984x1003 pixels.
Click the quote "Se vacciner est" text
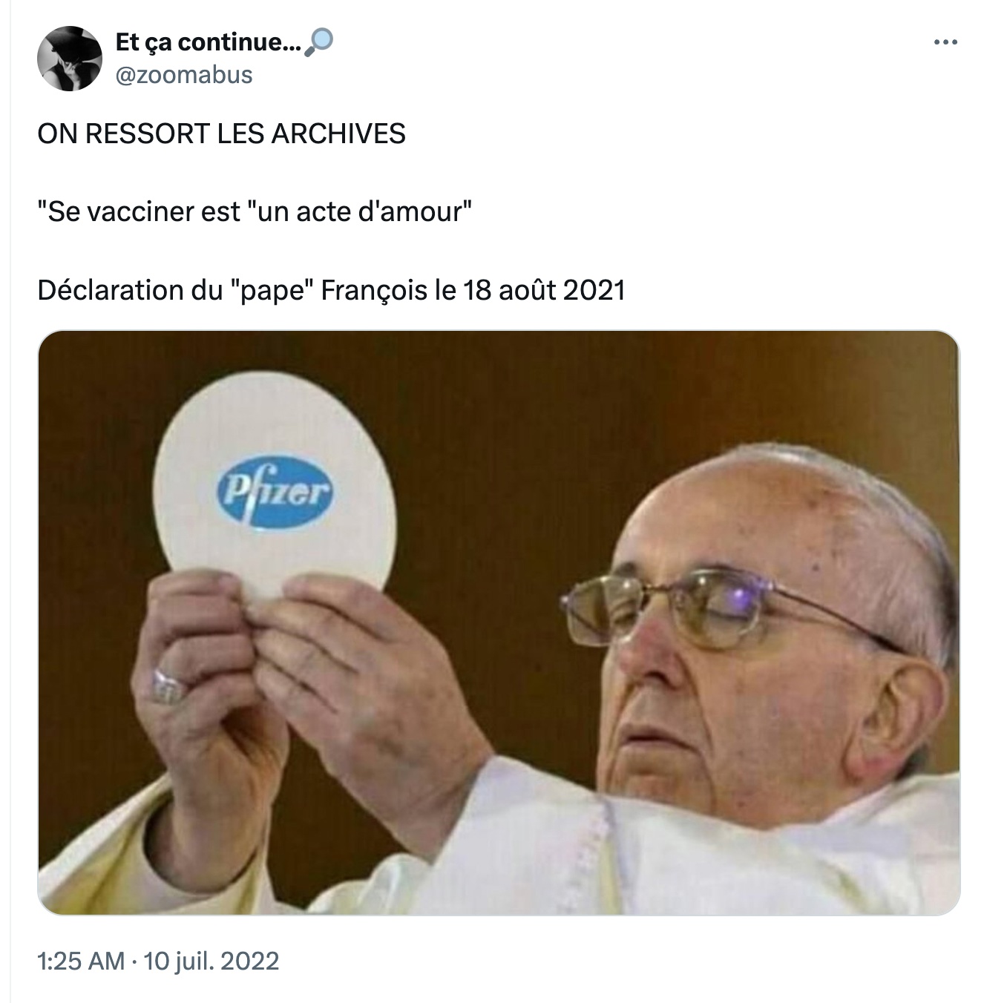[x=139, y=212]
